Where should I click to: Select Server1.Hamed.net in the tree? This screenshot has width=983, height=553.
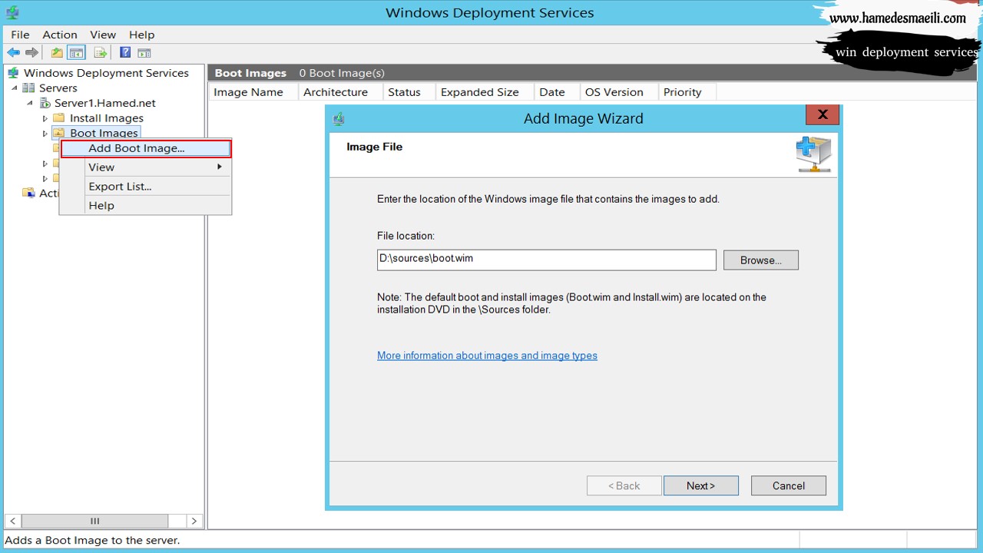tap(105, 103)
